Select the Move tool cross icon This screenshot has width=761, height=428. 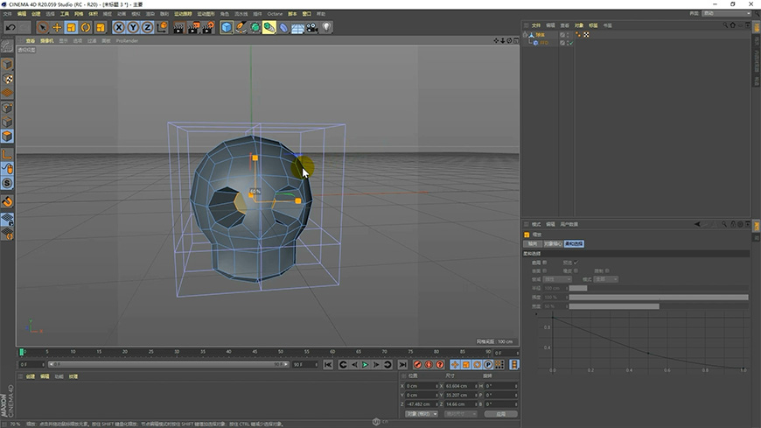tap(57, 28)
